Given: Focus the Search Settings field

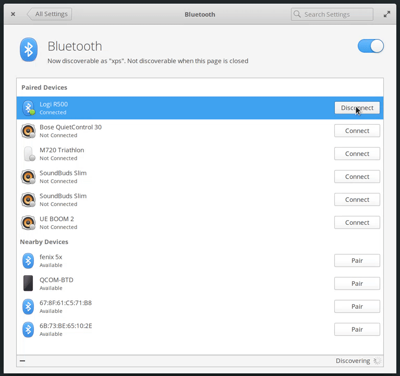Looking at the screenshot, I should (x=332, y=14).
